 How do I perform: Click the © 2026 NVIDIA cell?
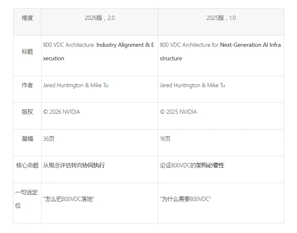coord(62,112)
